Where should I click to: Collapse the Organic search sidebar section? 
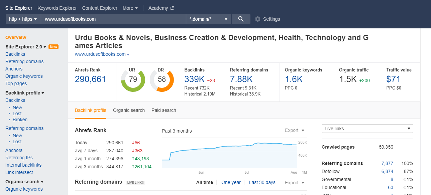24,182
